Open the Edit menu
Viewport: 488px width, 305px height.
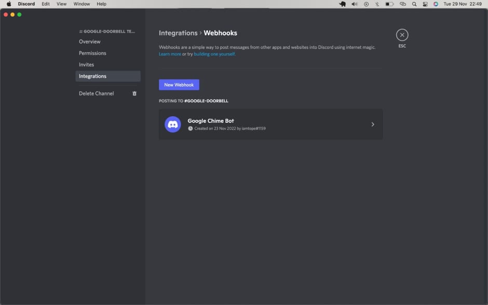click(46, 4)
